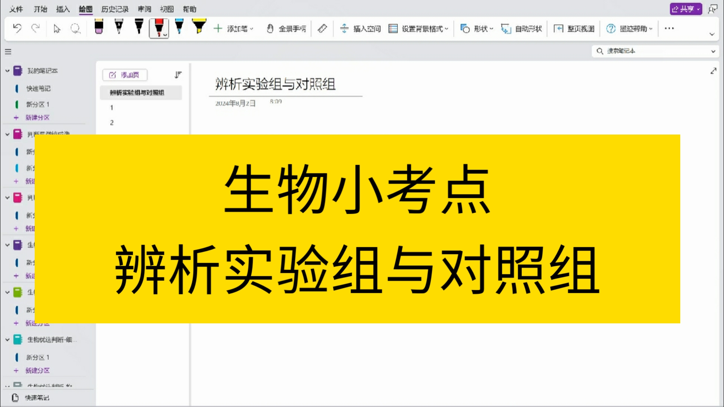Switch to the 审阅 tab

pos(144,9)
